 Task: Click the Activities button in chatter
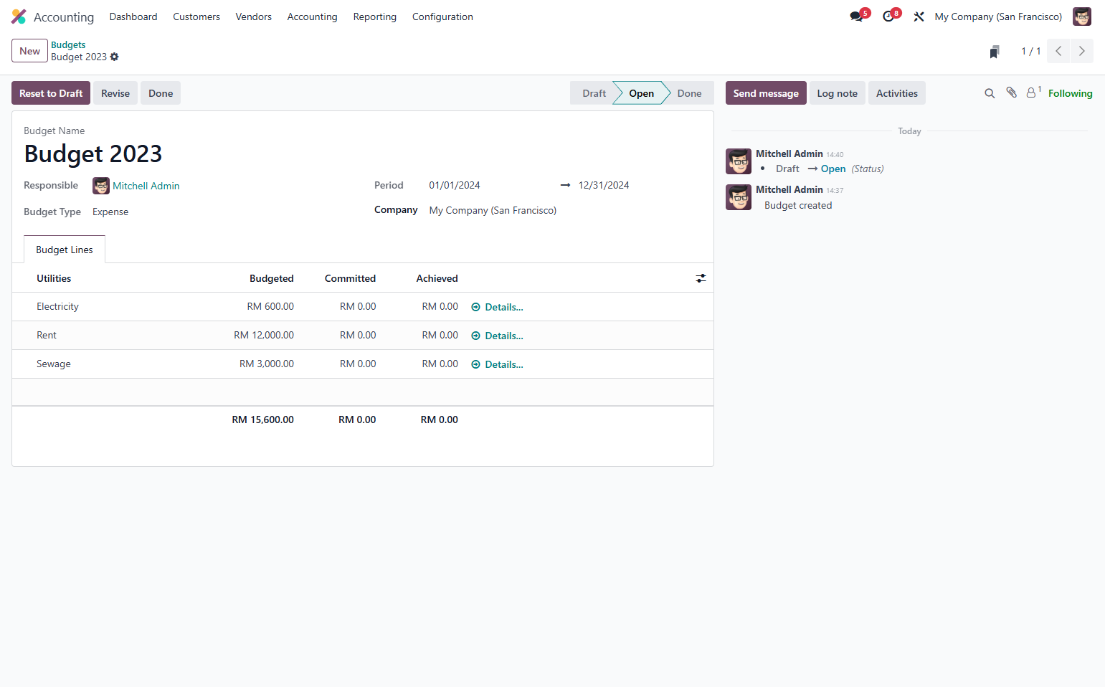pyautogui.click(x=897, y=93)
